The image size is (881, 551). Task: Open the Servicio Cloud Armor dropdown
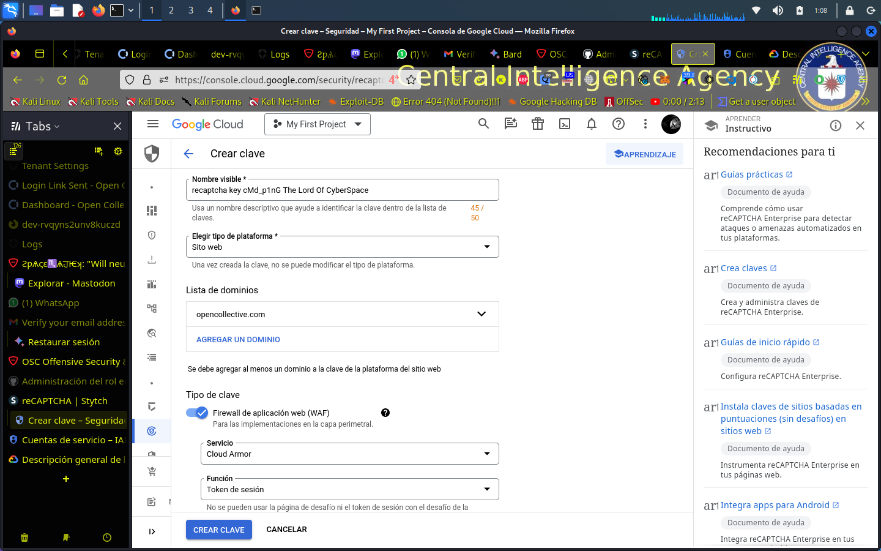click(x=349, y=454)
